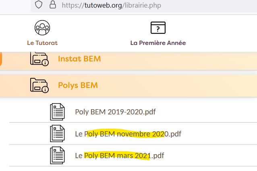This screenshot has height=171, width=257.
Task: Open the La Première Année menu label
Action: click(x=158, y=43)
